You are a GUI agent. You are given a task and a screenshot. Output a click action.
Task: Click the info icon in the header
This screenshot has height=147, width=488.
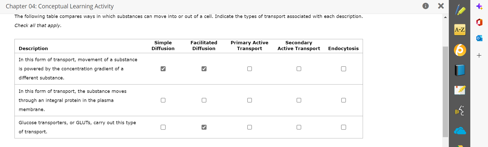[425, 6]
